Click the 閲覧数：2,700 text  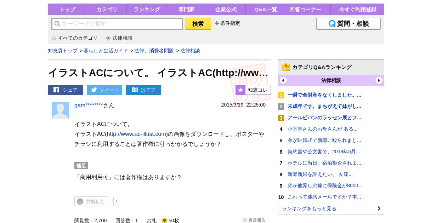[90, 221]
